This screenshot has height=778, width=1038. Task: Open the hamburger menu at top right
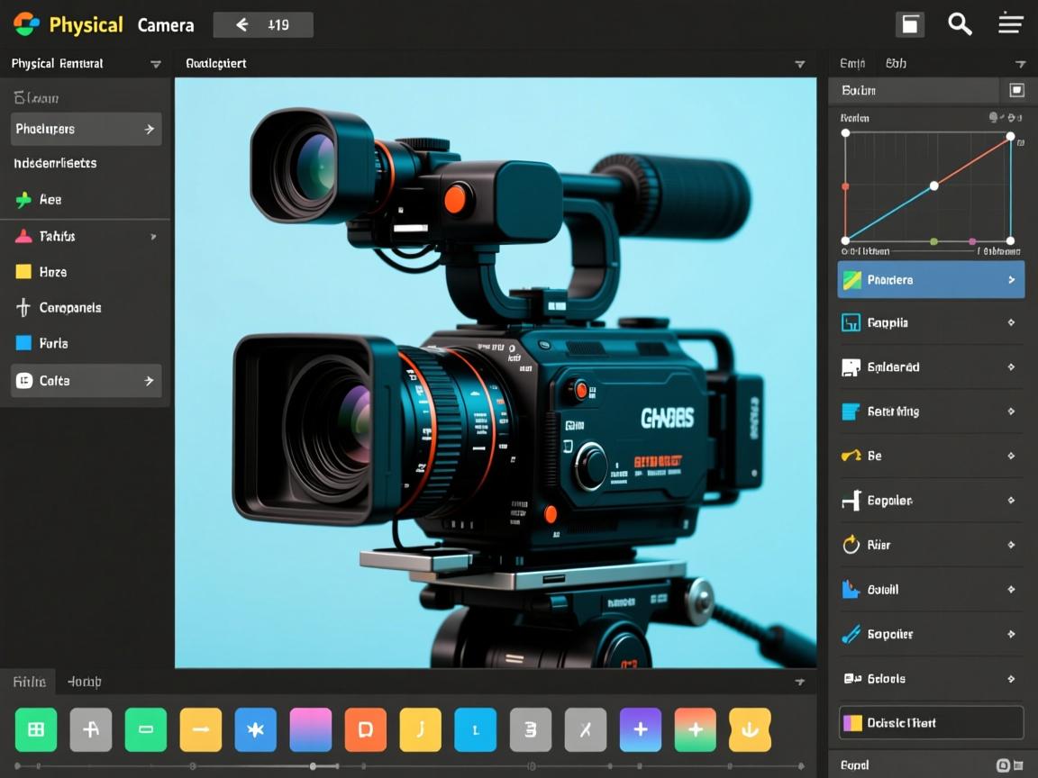point(1011,24)
